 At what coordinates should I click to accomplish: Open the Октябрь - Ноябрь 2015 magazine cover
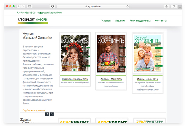click(75, 54)
